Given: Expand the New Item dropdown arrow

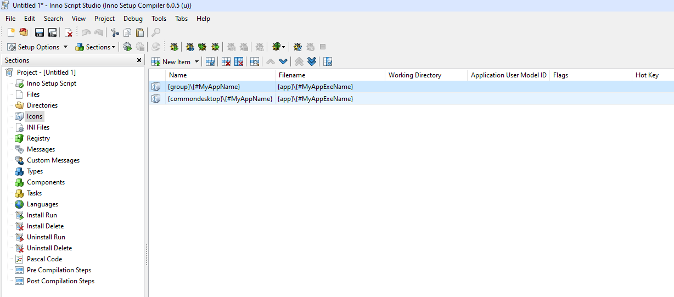Looking at the screenshot, I should point(197,61).
